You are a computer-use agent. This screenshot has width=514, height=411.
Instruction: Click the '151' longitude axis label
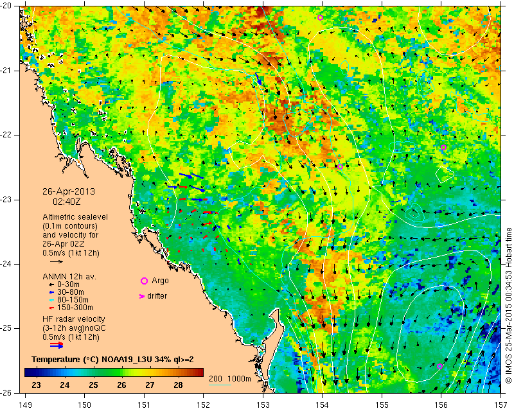[x=144, y=405]
